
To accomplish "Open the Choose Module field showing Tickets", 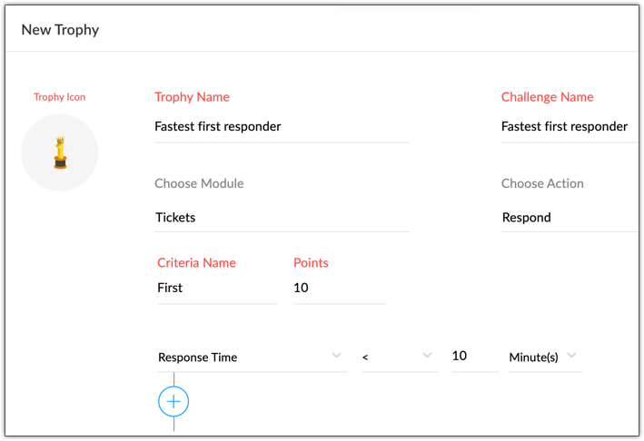I will coord(282,218).
